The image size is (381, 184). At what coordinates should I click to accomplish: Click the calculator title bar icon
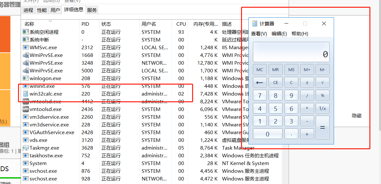click(255, 23)
